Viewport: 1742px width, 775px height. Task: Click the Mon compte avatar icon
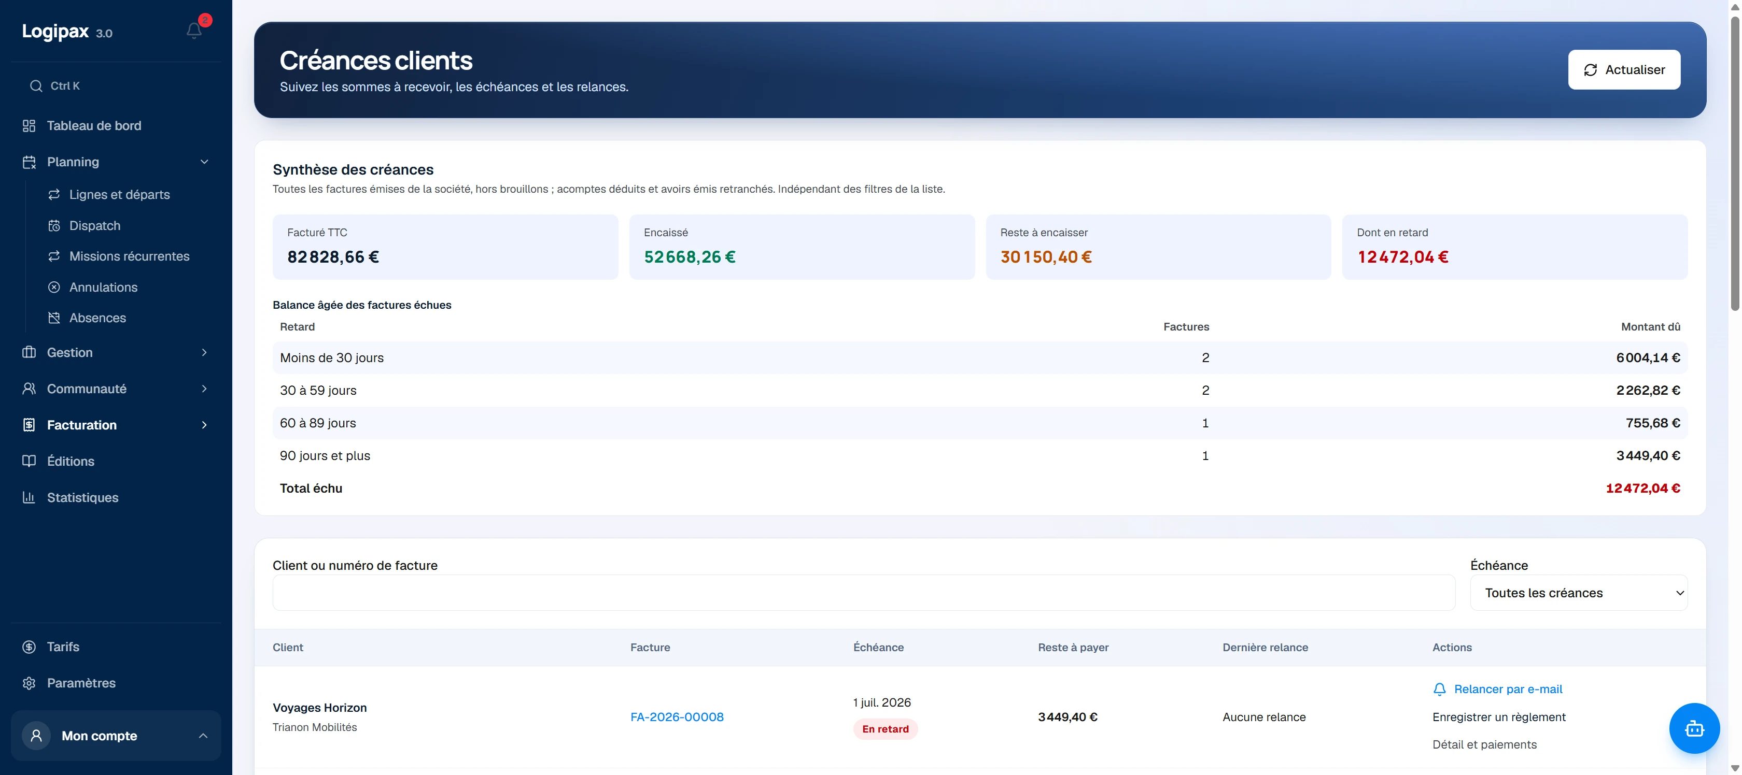(x=36, y=736)
